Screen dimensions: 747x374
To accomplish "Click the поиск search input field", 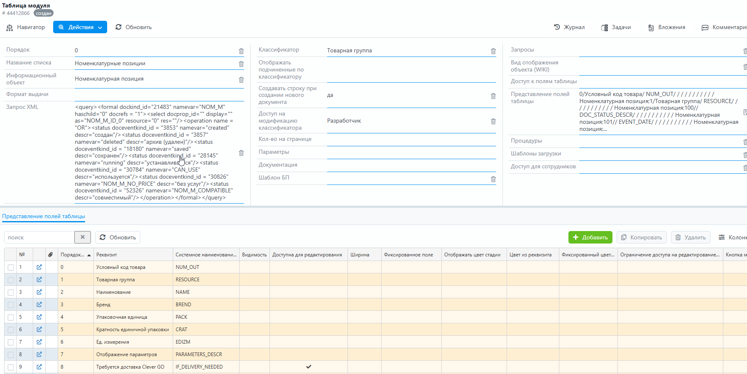I will pos(39,237).
